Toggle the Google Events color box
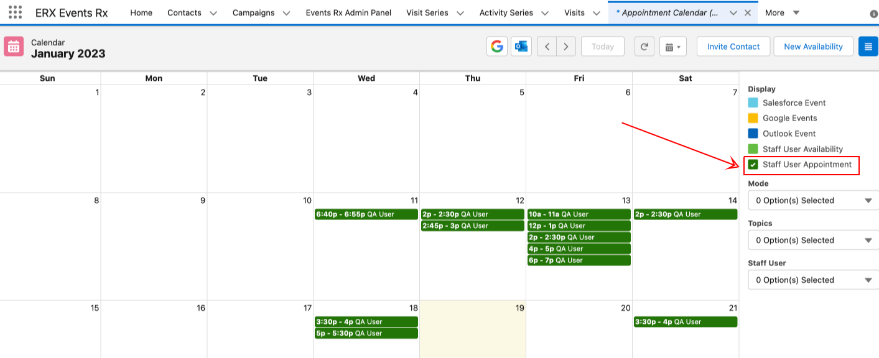 pos(753,118)
